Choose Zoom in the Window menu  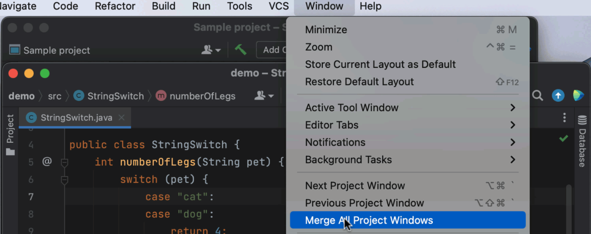(x=407, y=47)
